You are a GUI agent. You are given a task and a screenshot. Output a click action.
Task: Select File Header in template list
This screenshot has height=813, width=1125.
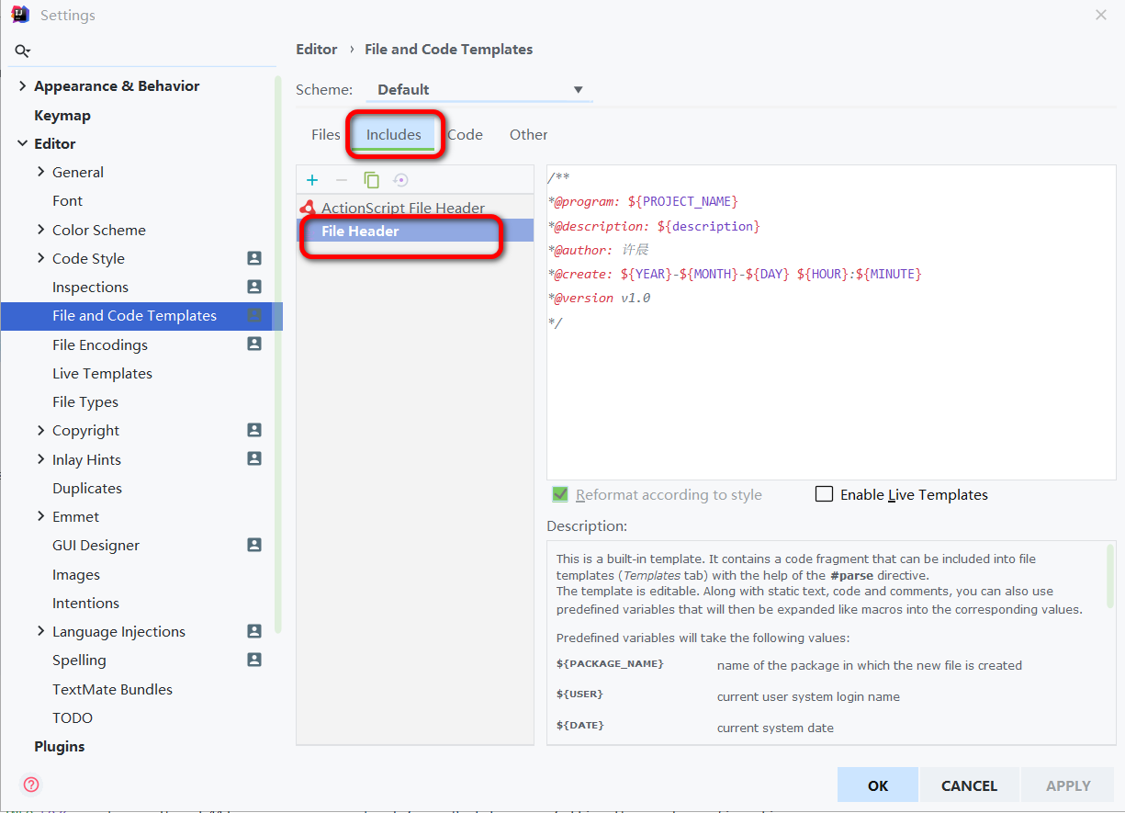pyautogui.click(x=415, y=231)
